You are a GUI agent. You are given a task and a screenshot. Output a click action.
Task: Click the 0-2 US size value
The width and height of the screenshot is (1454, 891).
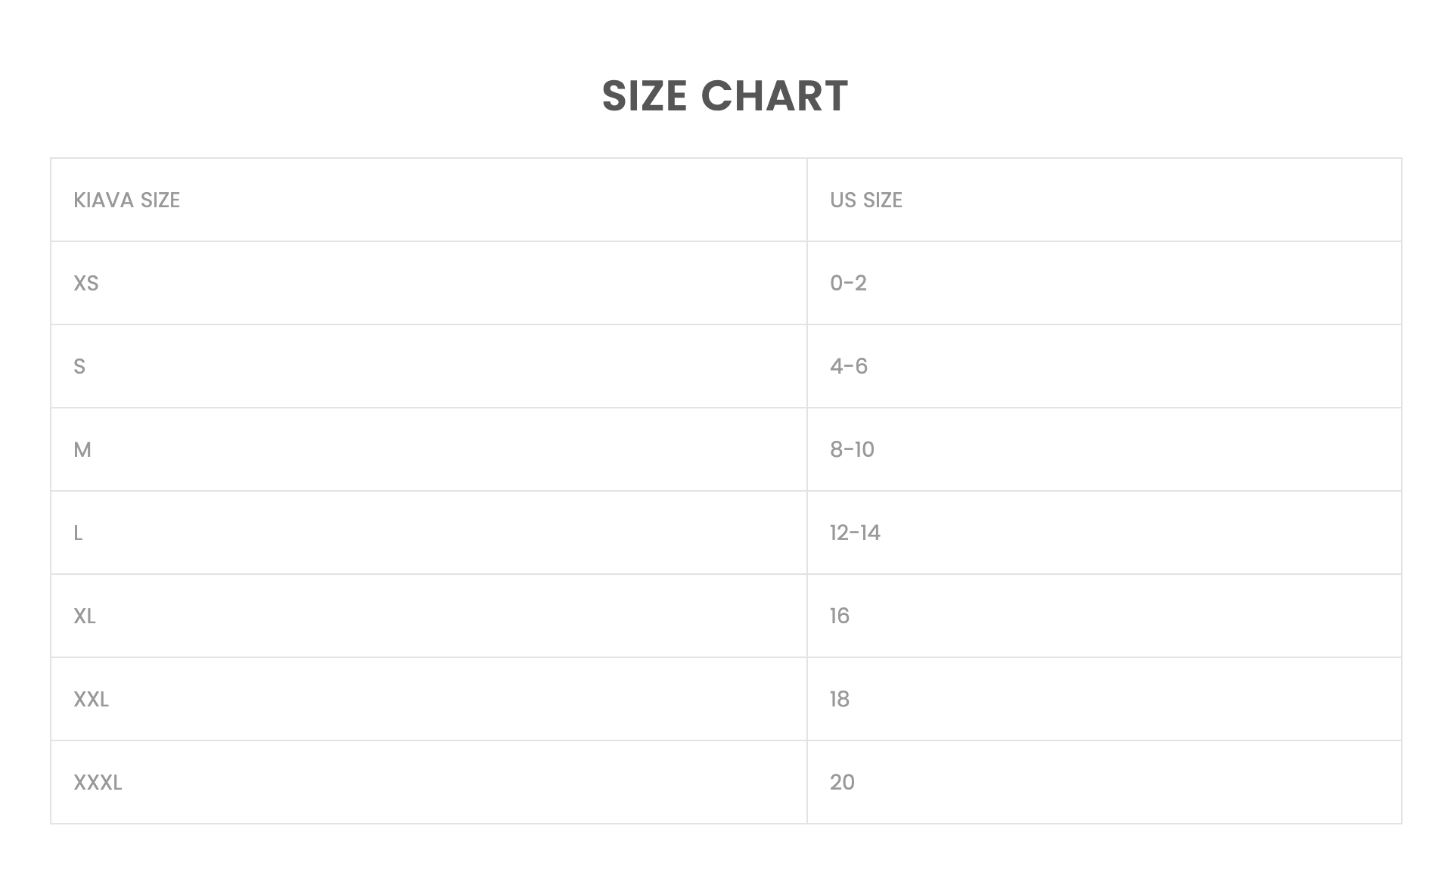tap(848, 284)
